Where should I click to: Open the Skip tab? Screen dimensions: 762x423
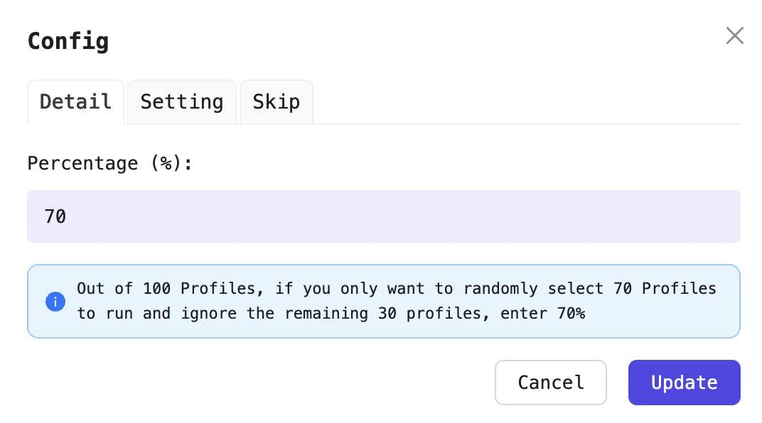pyautogui.click(x=276, y=101)
